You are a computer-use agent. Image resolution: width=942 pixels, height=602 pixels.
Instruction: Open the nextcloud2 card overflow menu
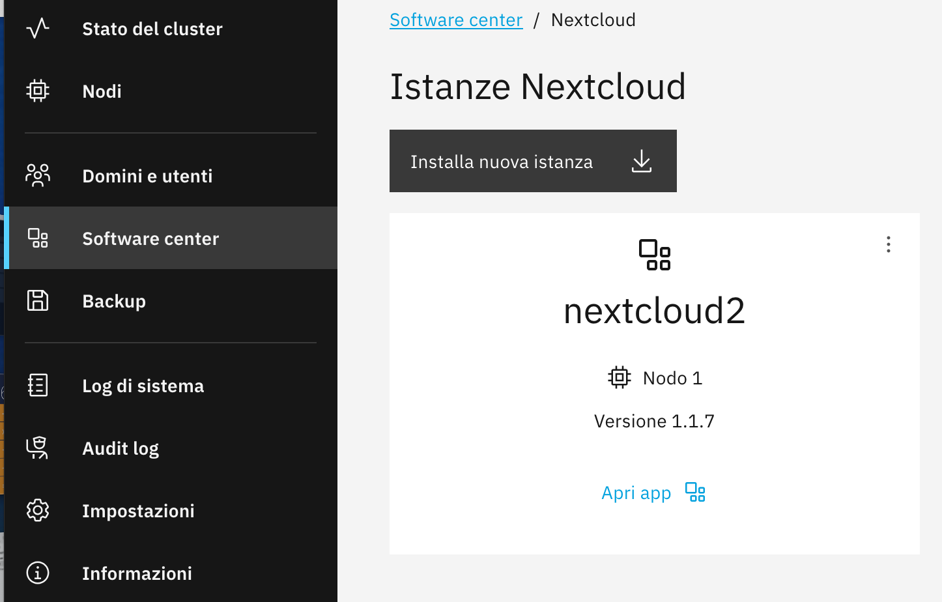pos(889,244)
